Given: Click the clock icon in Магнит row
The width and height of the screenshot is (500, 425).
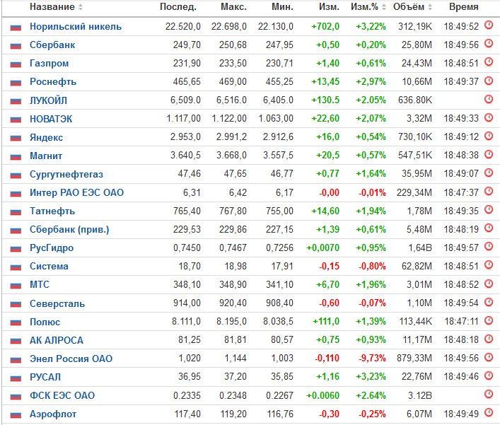Looking at the screenshot, I should tap(489, 154).
